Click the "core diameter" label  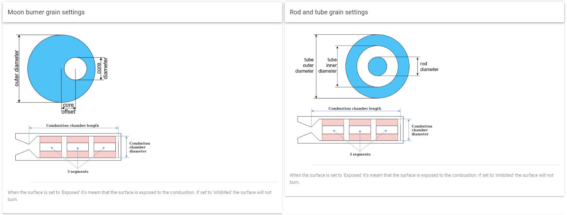point(102,68)
